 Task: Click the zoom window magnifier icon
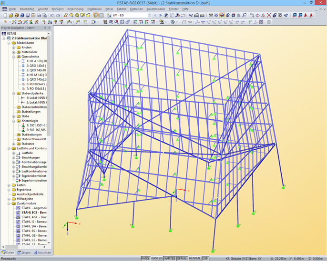pos(111,22)
